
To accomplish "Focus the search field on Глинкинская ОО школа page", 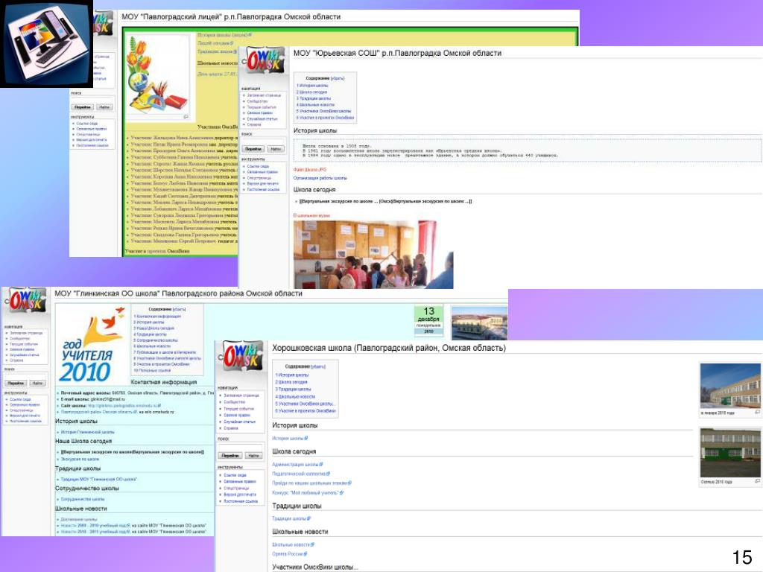I will 25,375.
